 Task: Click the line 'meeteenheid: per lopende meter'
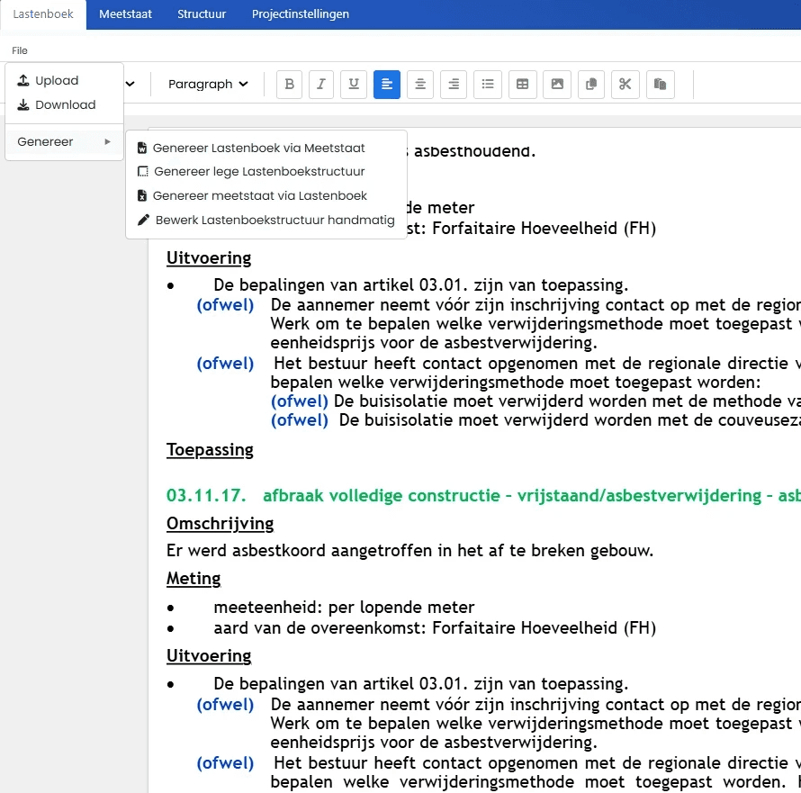[344, 607]
